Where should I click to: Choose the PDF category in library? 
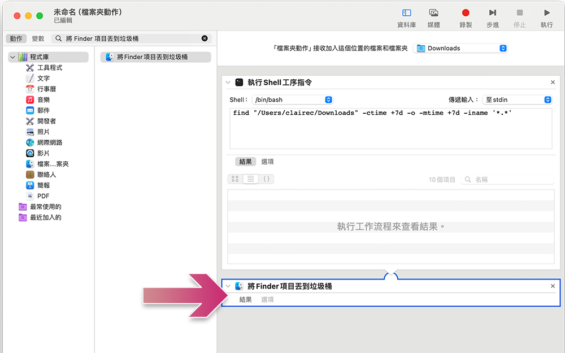point(43,196)
